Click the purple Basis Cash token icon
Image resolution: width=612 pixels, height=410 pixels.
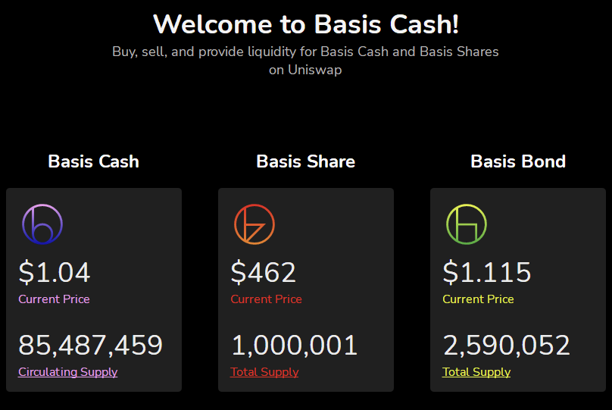click(42, 224)
